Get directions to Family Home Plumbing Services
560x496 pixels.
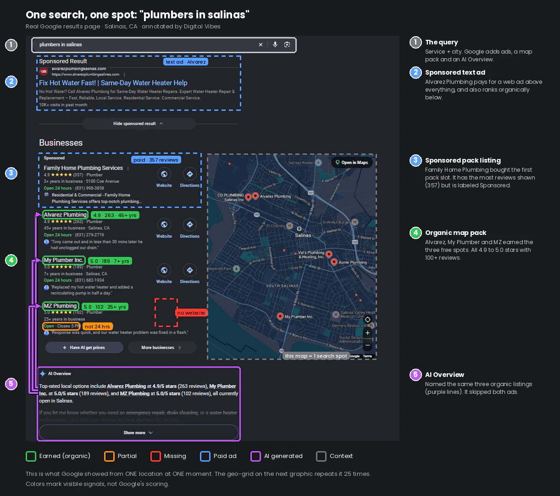pyautogui.click(x=189, y=174)
